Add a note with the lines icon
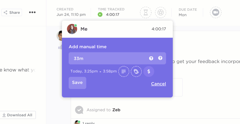 tap(124, 72)
